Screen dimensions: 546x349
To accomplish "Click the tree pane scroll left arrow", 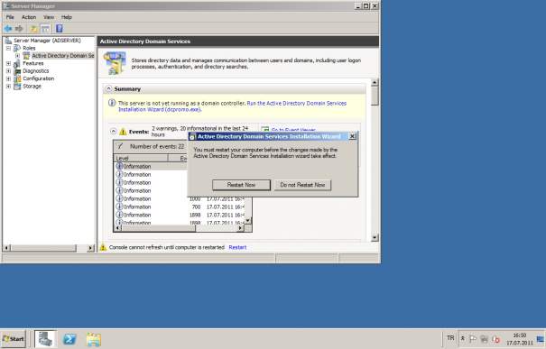I will [6, 248].
